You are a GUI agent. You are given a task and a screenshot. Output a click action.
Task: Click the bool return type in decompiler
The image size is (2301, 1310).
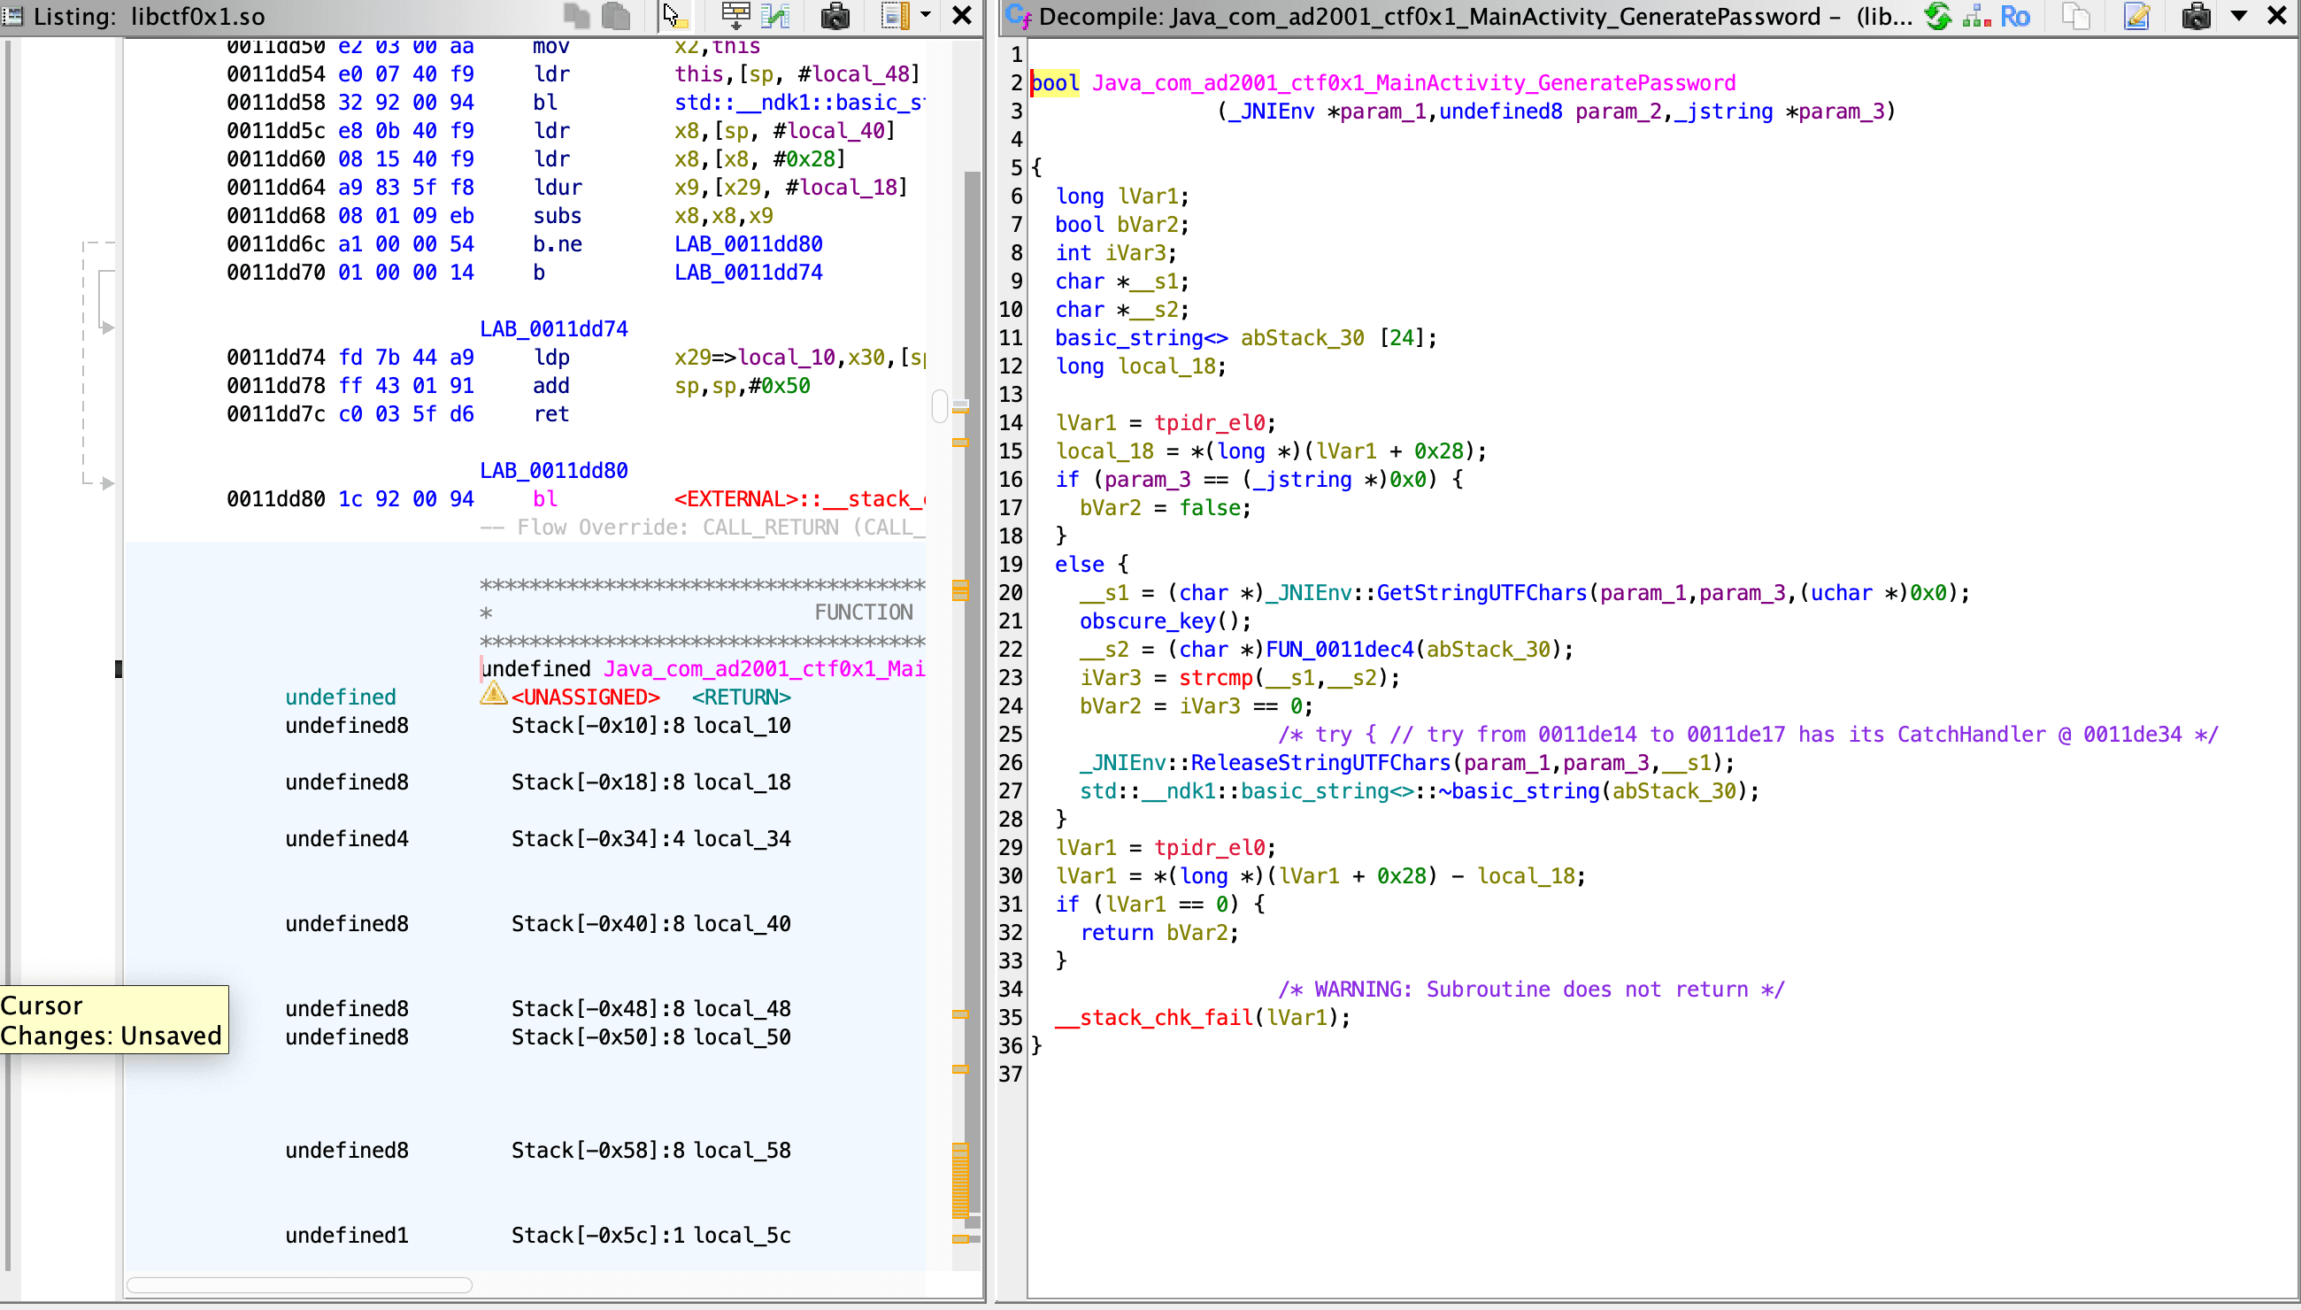point(1054,84)
